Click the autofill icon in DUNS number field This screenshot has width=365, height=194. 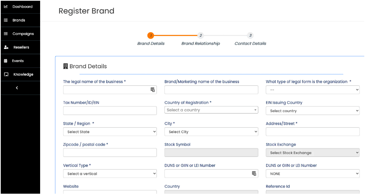(x=254, y=173)
